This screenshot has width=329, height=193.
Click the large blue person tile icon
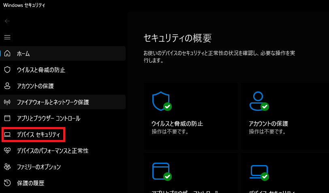click(259, 101)
